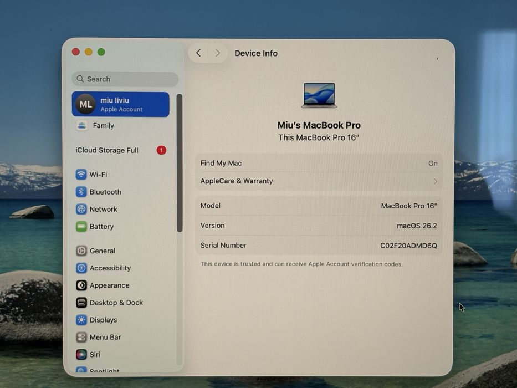Click the Accessibility icon
The height and width of the screenshot is (388, 517).
pyautogui.click(x=81, y=268)
